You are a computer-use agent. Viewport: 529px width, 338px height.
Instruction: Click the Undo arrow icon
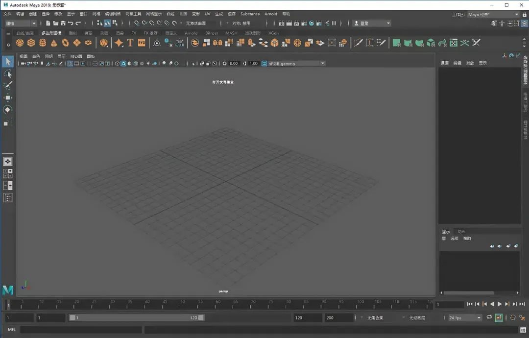[x=71, y=23]
